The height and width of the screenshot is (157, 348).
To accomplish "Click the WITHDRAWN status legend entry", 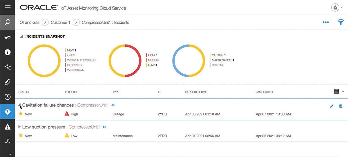I will click(x=75, y=70).
